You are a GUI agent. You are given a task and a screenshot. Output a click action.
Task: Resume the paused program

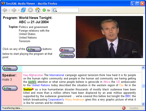coord(67,56)
